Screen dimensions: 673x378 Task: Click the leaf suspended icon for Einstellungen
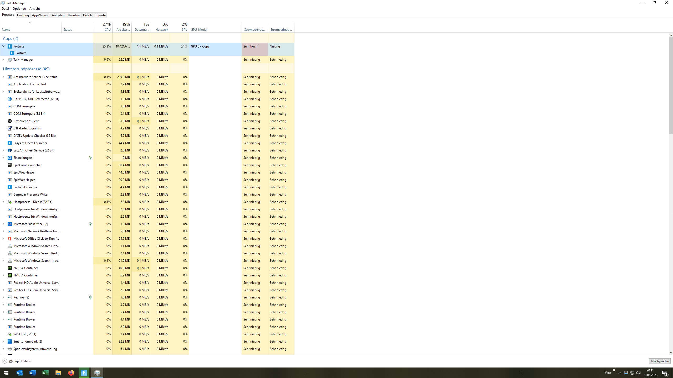(x=90, y=158)
